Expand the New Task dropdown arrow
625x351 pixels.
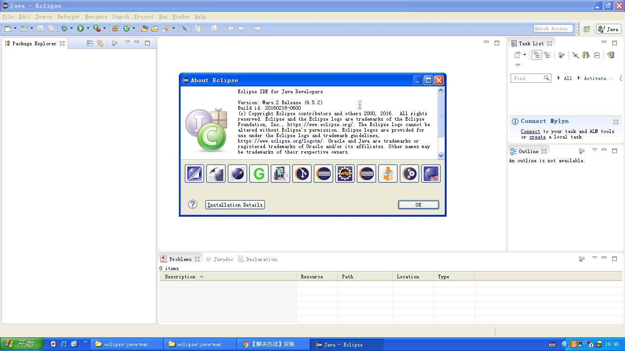[524, 55]
